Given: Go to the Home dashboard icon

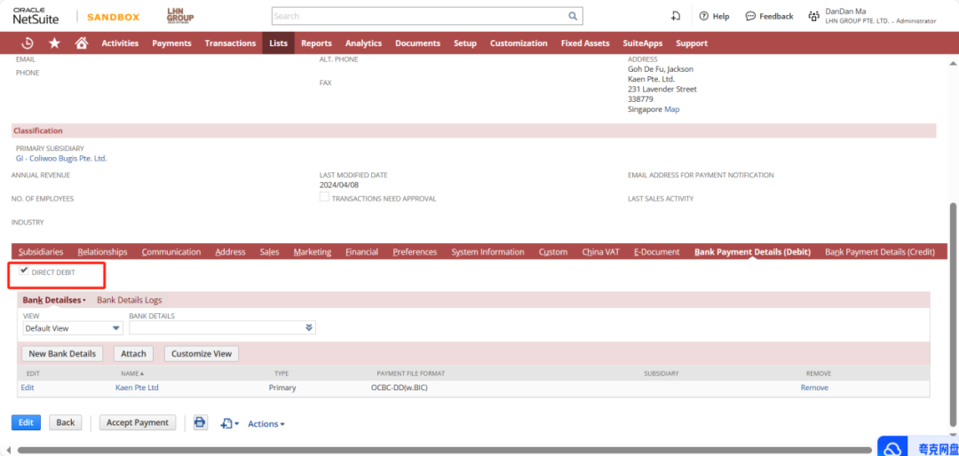Looking at the screenshot, I should point(82,43).
